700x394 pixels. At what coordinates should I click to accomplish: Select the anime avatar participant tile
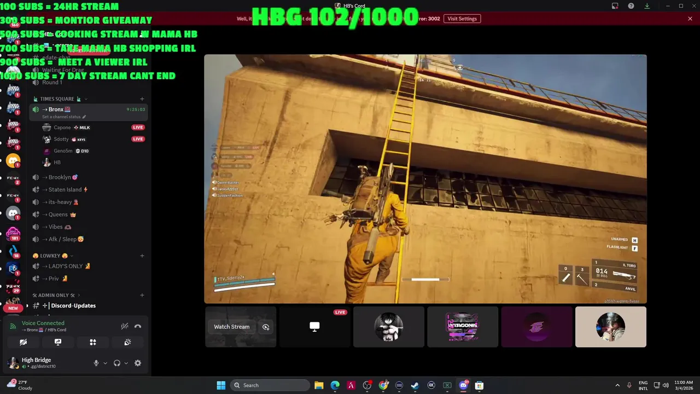click(389, 327)
